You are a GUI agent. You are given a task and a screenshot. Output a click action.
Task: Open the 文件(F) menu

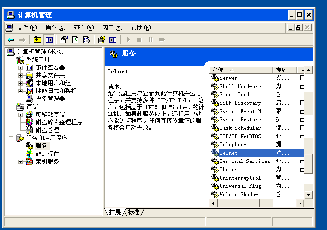point(27,28)
